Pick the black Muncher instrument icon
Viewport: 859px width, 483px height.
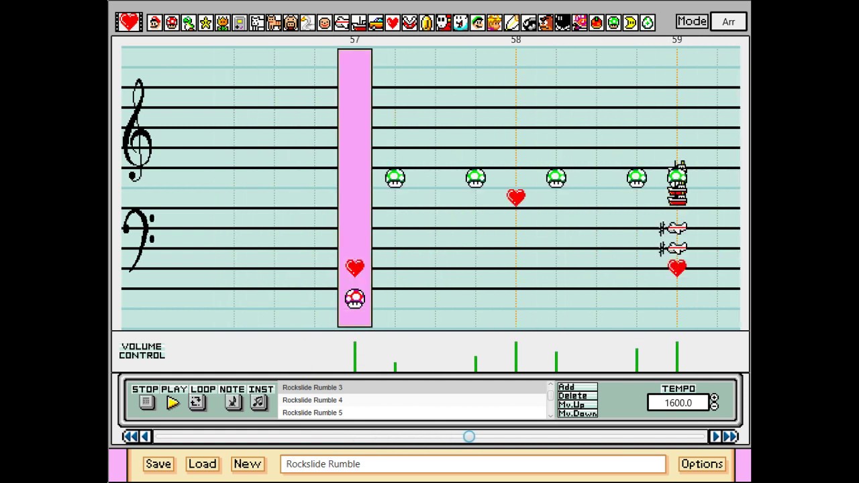click(x=562, y=23)
